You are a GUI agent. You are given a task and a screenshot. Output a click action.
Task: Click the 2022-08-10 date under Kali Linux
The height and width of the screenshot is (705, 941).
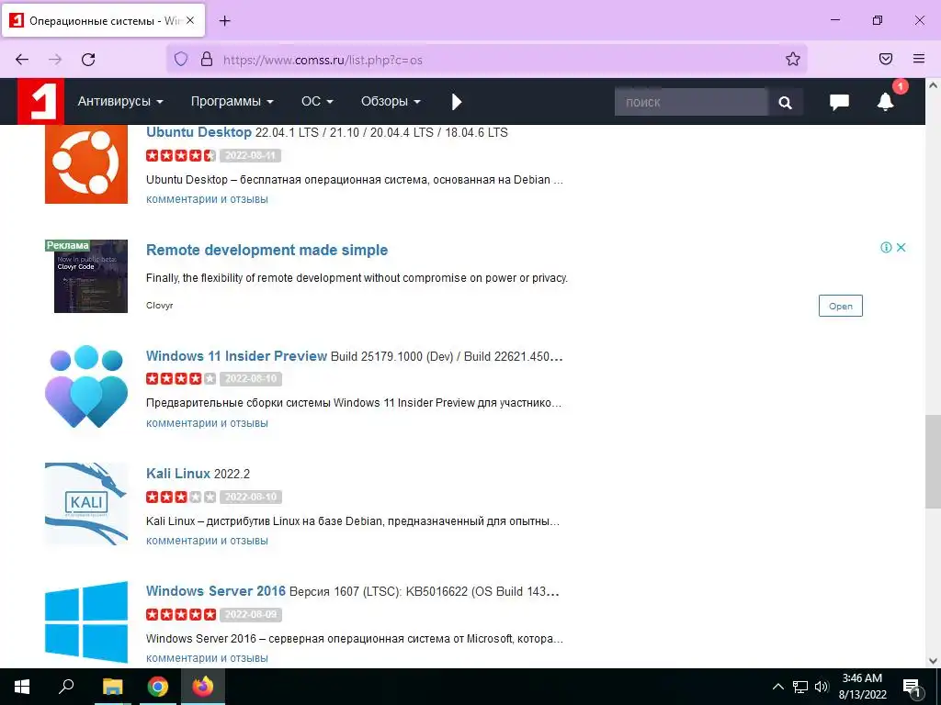click(x=251, y=497)
